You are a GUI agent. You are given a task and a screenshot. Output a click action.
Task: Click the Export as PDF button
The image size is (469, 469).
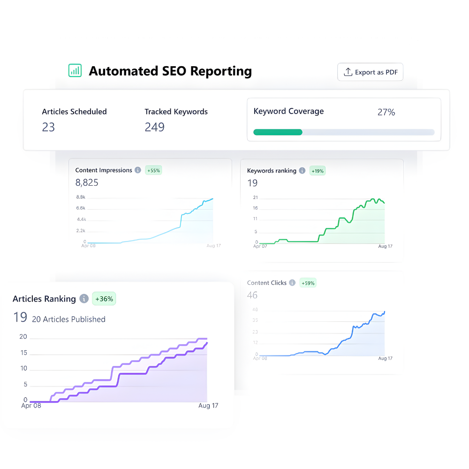point(370,72)
